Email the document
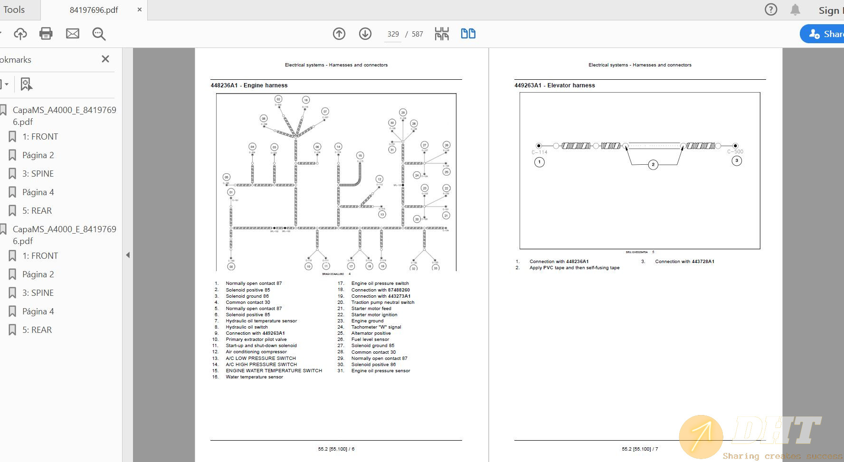The image size is (844, 462). tap(73, 34)
